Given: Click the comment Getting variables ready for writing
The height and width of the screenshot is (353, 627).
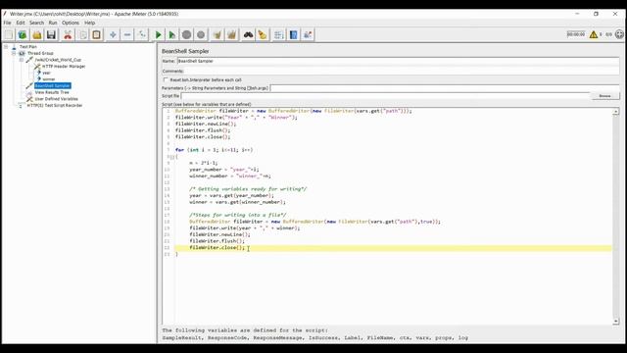Looking at the screenshot, I should point(248,189).
